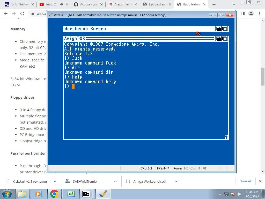Click the CPU: 0% status indicator
The height and width of the screenshot is (199, 265).
[x=146, y=168]
